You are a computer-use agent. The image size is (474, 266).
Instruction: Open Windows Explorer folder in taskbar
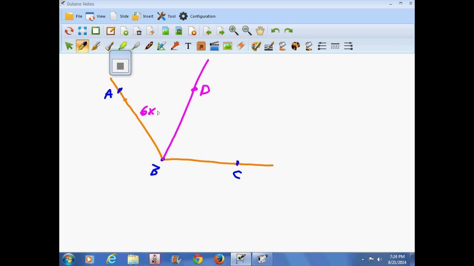pos(133,259)
